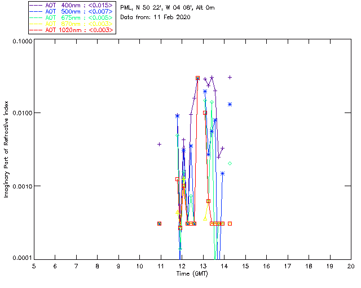The image size is (361, 288).
Task: Click the highest blue asterisk just before 12 GMT
Action: [x=177, y=115]
